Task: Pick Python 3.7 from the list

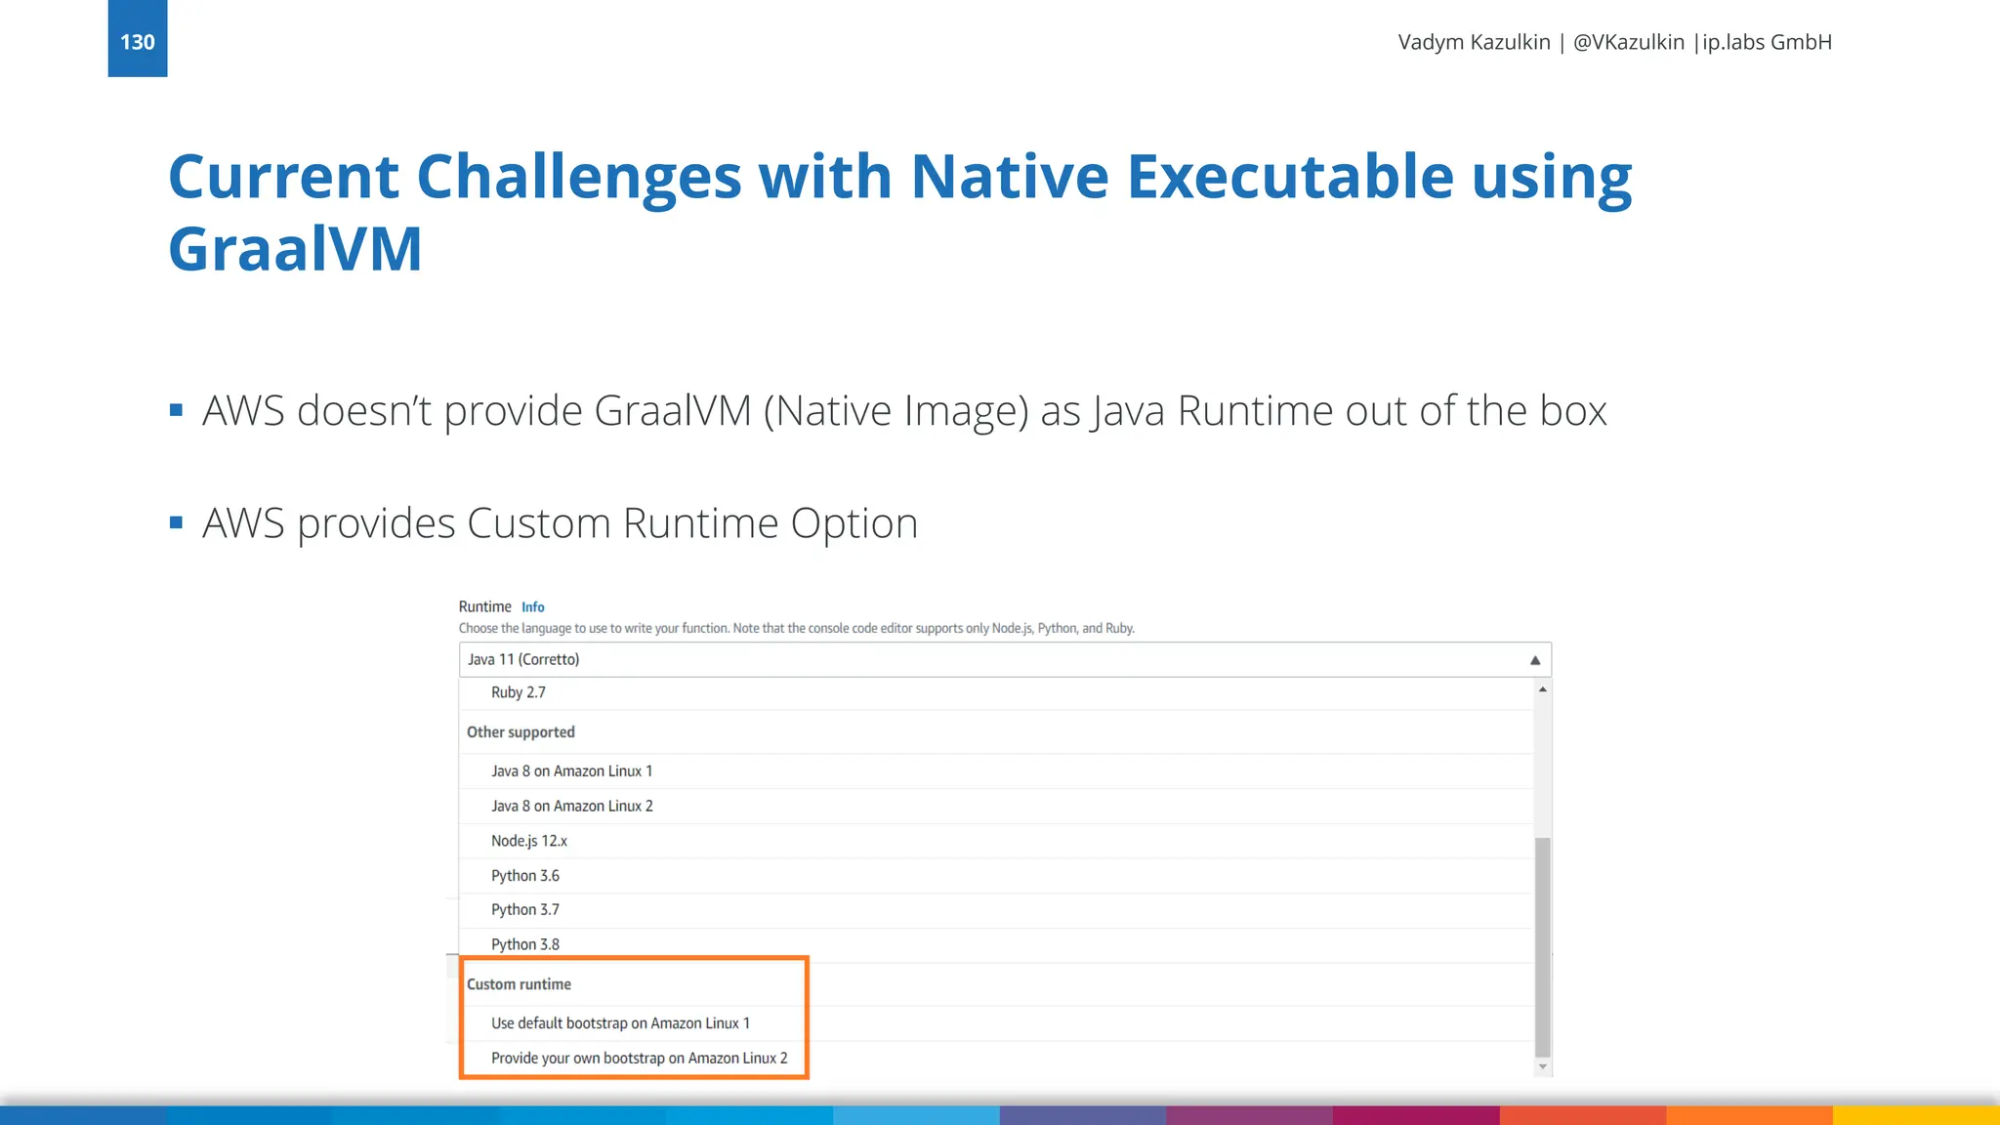Action: 524,910
